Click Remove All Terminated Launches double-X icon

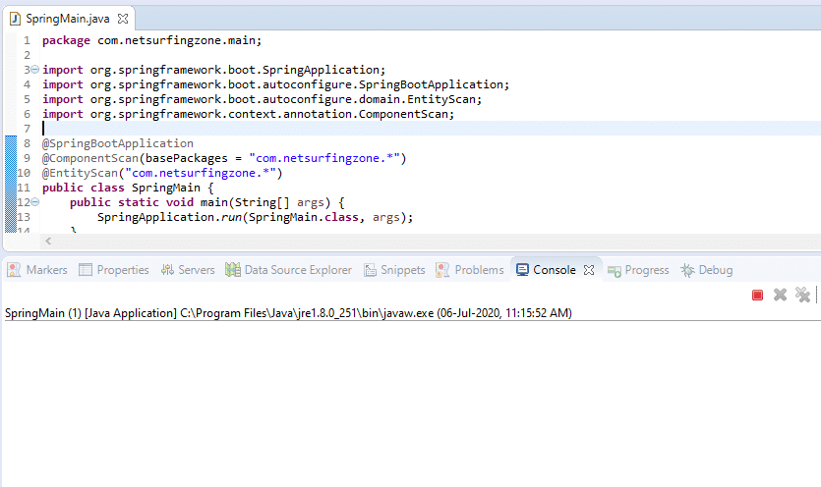(802, 295)
